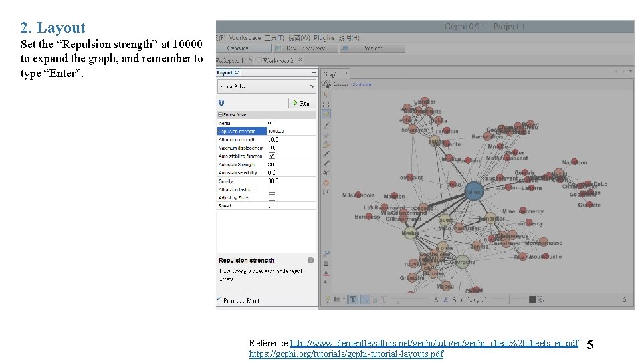Edit the Autostab sensibility value

pyautogui.click(x=291, y=172)
